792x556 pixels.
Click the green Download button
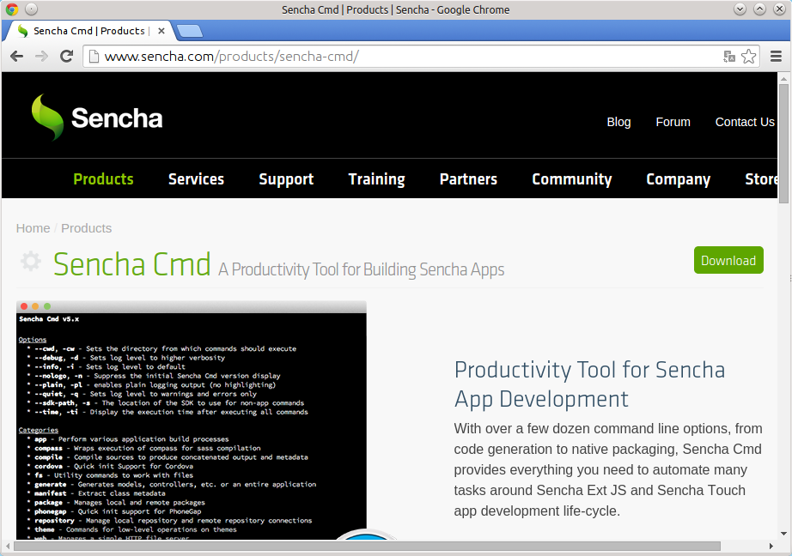pyautogui.click(x=728, y=260)
